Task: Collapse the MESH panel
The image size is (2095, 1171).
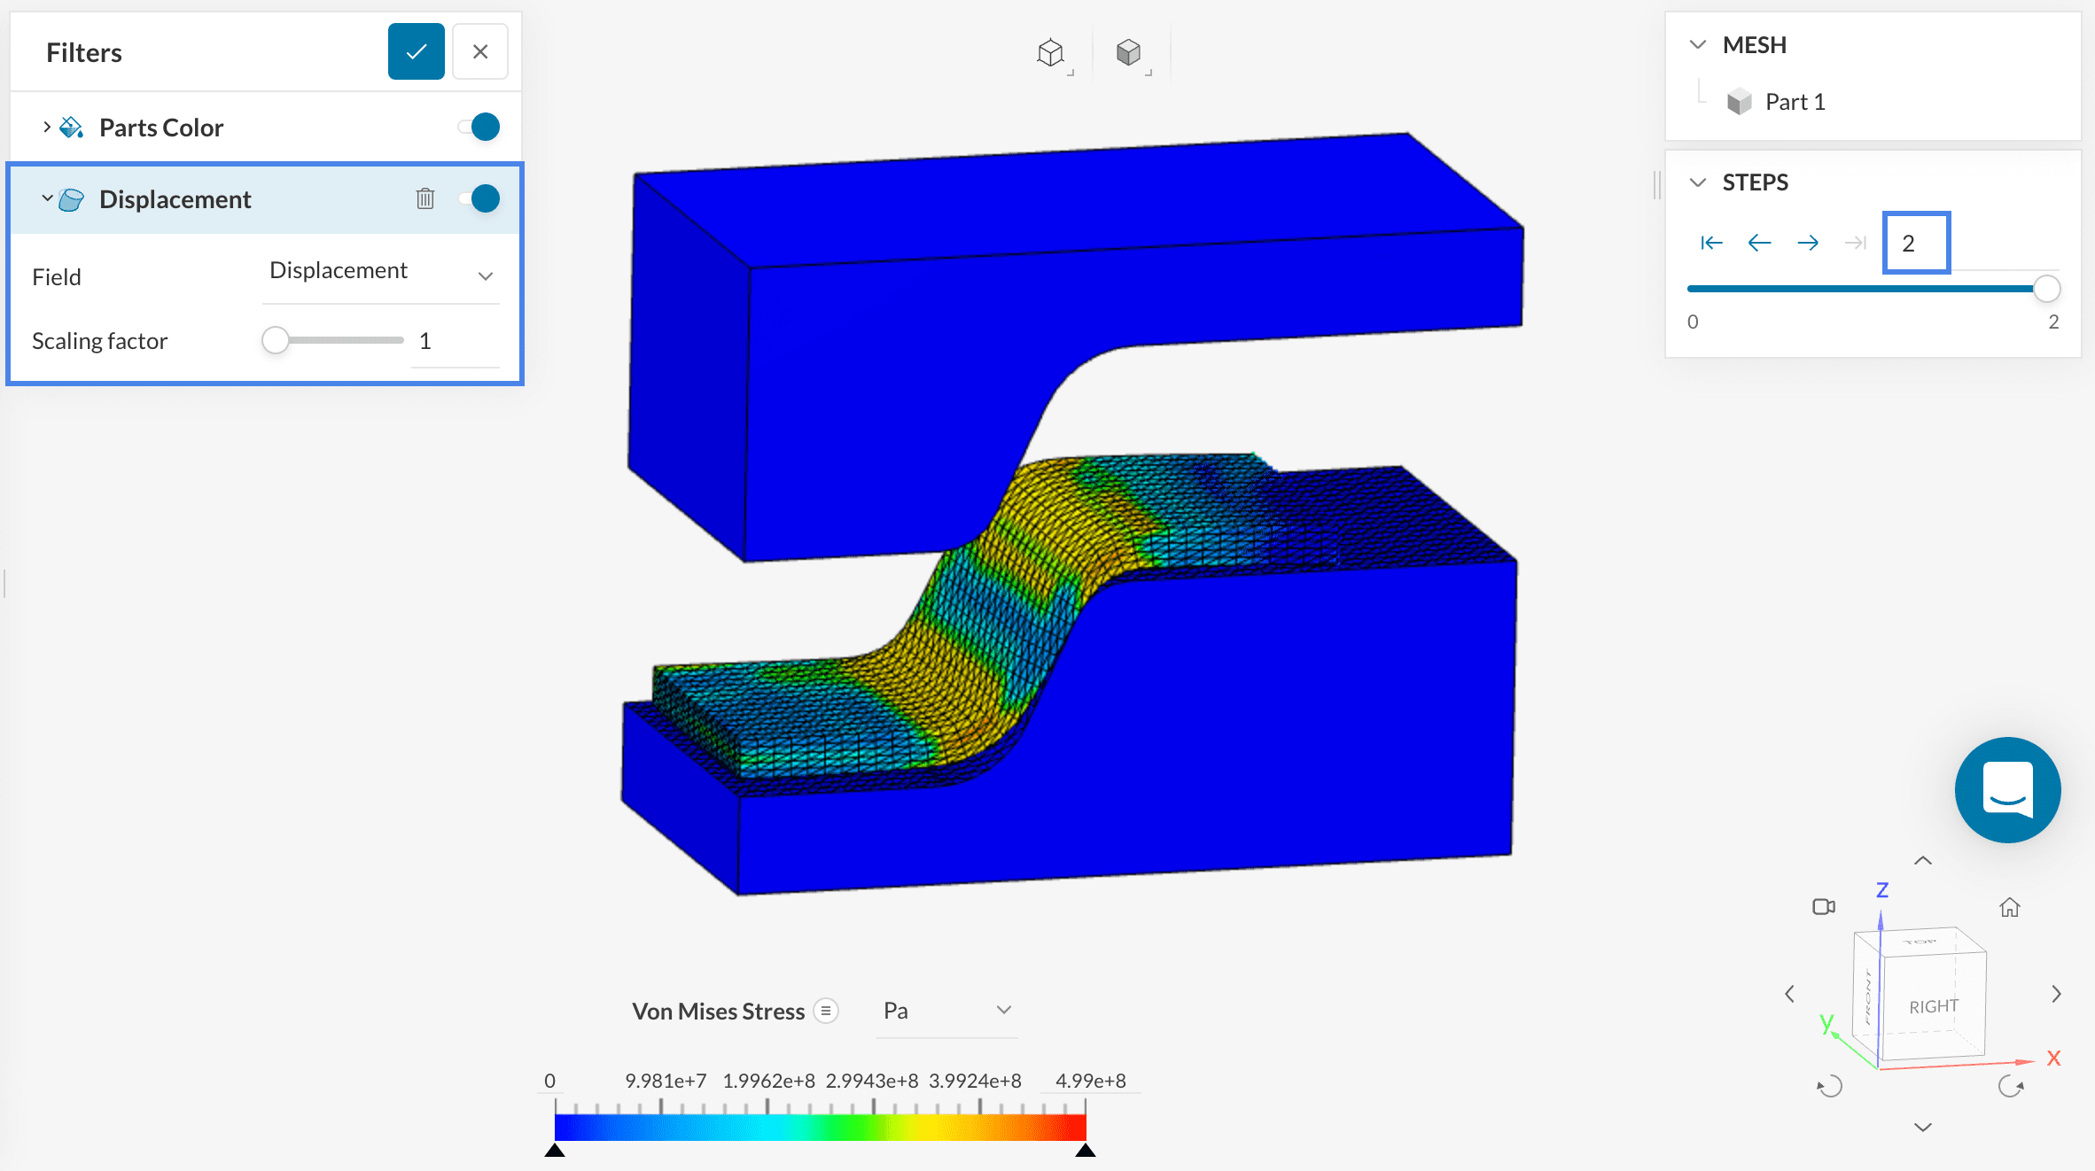Action: click(1698, 45)
